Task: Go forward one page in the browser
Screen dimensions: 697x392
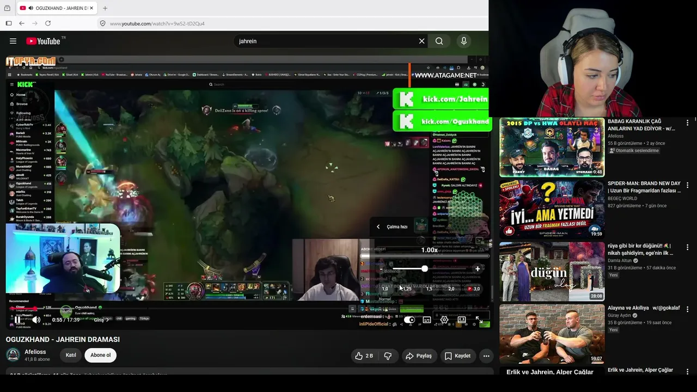Action: (35, 23)
